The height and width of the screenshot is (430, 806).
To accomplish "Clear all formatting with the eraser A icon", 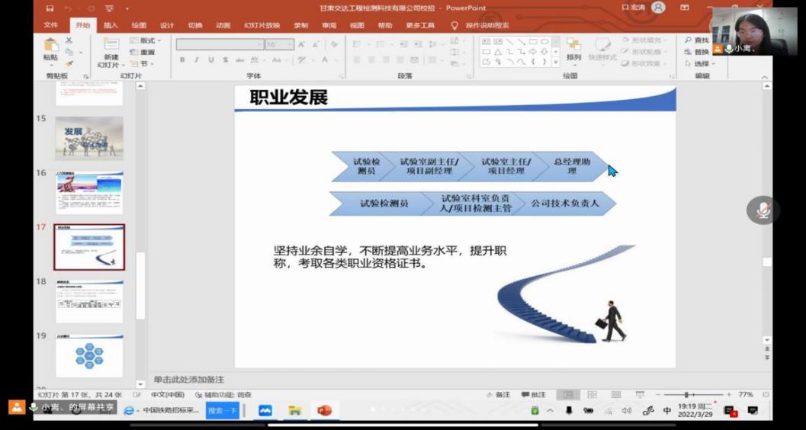I will [333, 45].
